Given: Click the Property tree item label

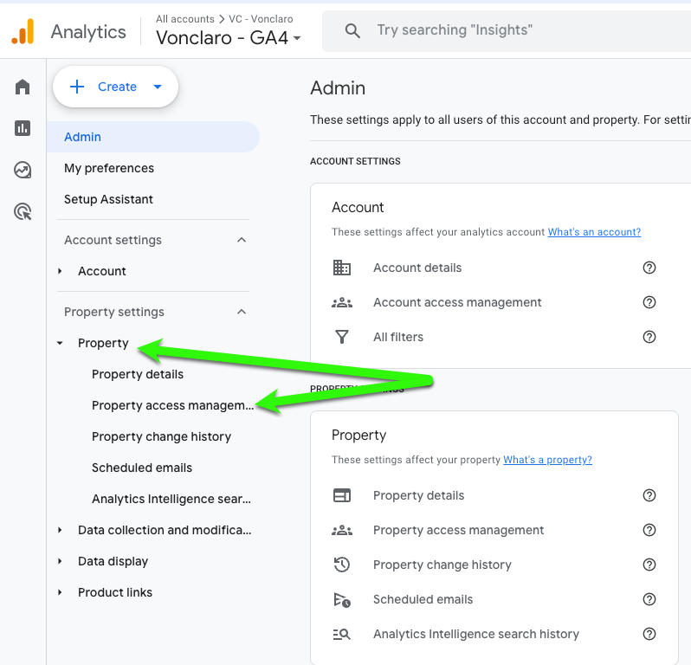Looking at the screenshot, I should pyautogui.click(x=103, y=343).
